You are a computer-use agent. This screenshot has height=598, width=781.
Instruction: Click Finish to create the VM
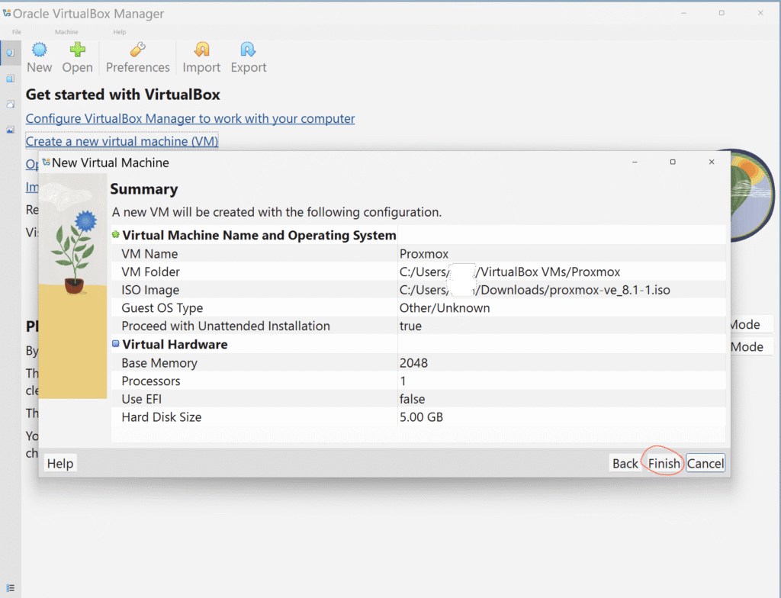664,464
